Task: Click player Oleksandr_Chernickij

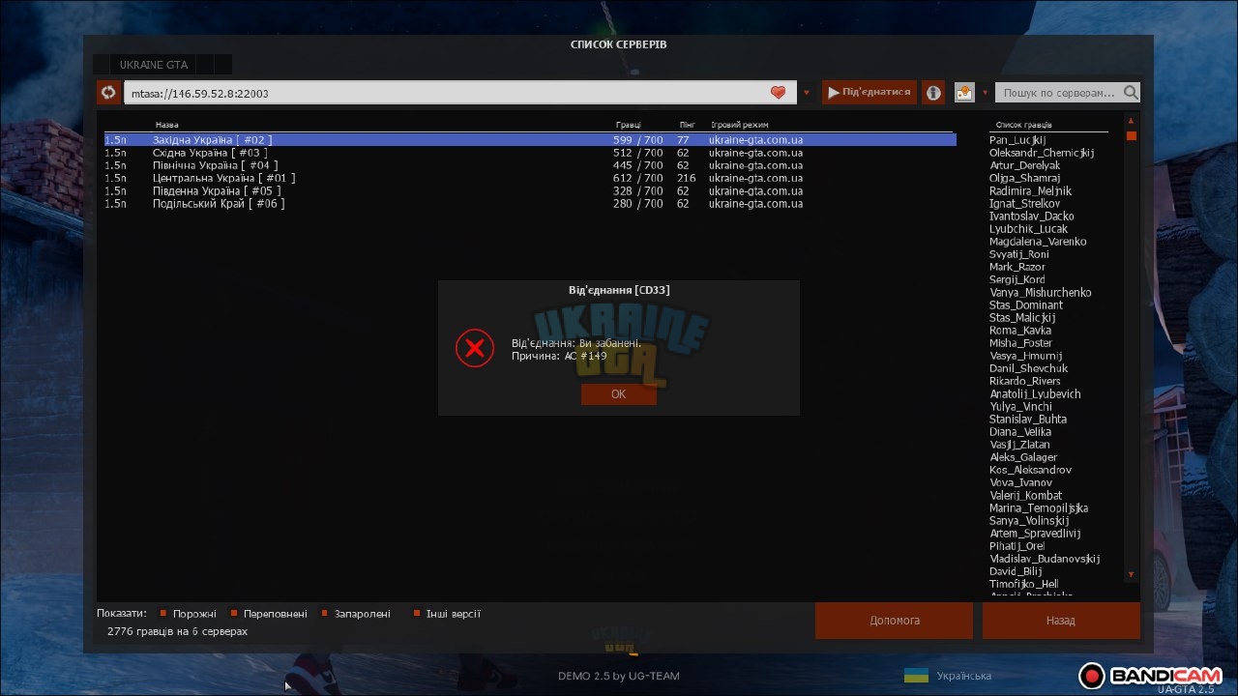Action: (1042, 153)
